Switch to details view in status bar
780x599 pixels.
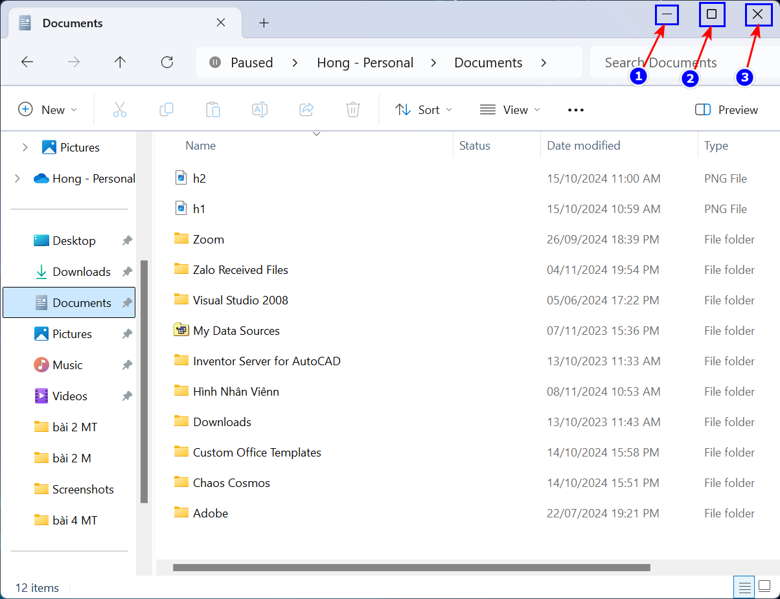click(744, 588)
